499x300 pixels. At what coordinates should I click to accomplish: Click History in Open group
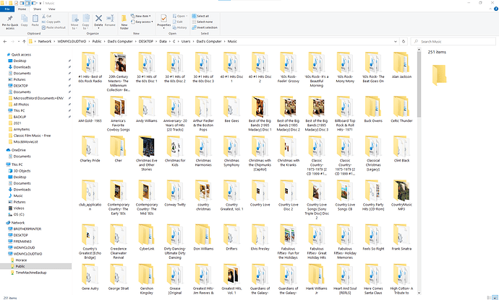coord(180,27)
